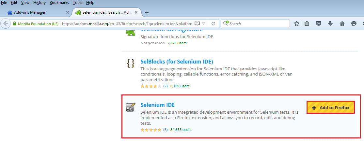This screenshot has height=142, width=364.
Task: Go back to previous page
Action: click(x=6, y=23)
